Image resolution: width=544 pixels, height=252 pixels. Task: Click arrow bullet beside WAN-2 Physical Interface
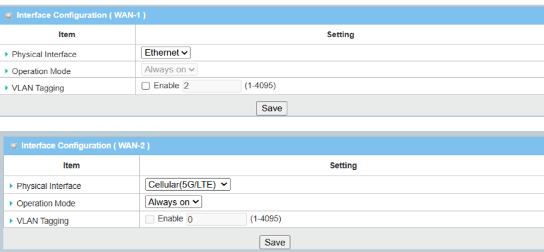click(11, 186)
